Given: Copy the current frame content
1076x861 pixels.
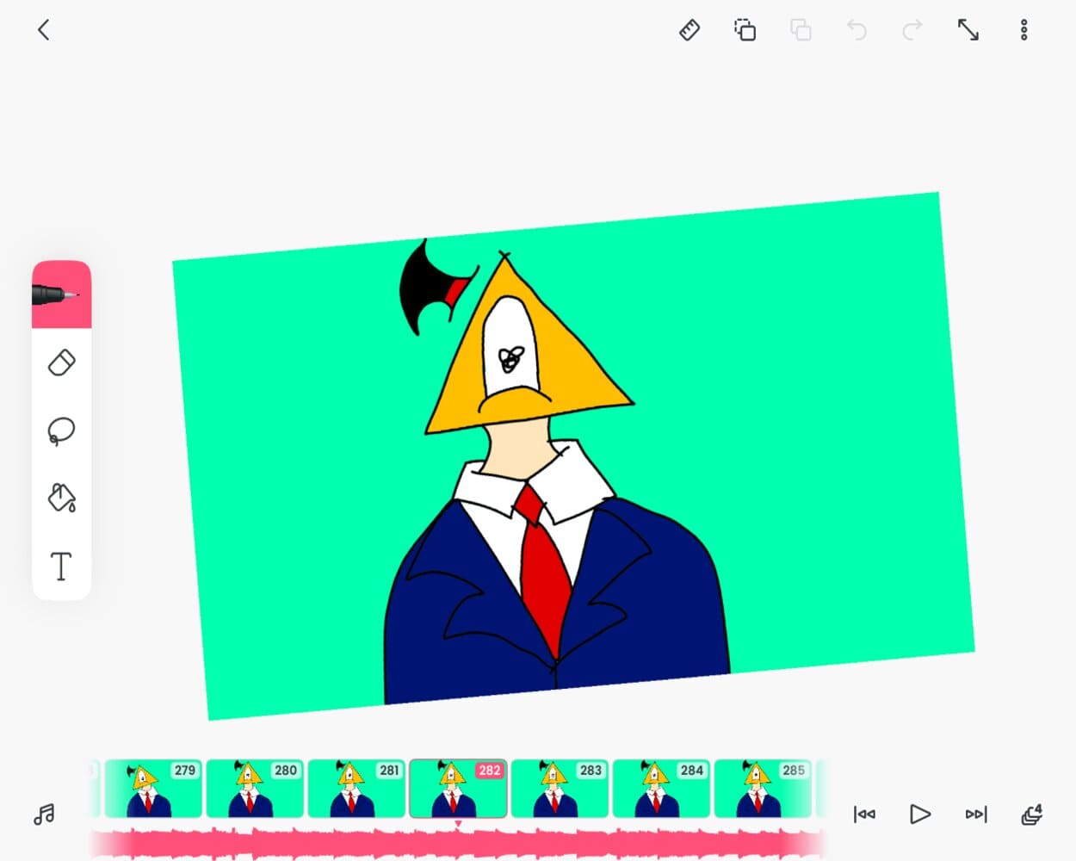Looking at the screenshot, I should point(745,30).
